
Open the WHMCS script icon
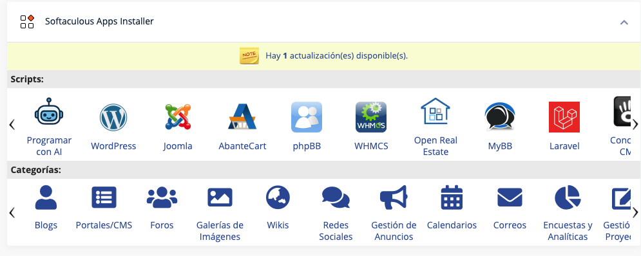coord(371,117)
